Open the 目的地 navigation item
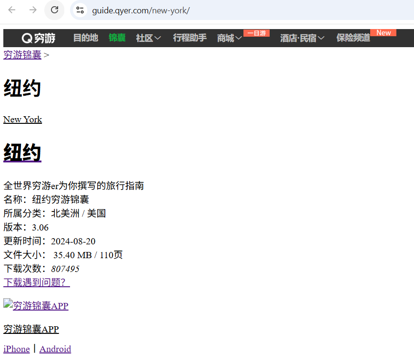414x362 pixels. 86,38
